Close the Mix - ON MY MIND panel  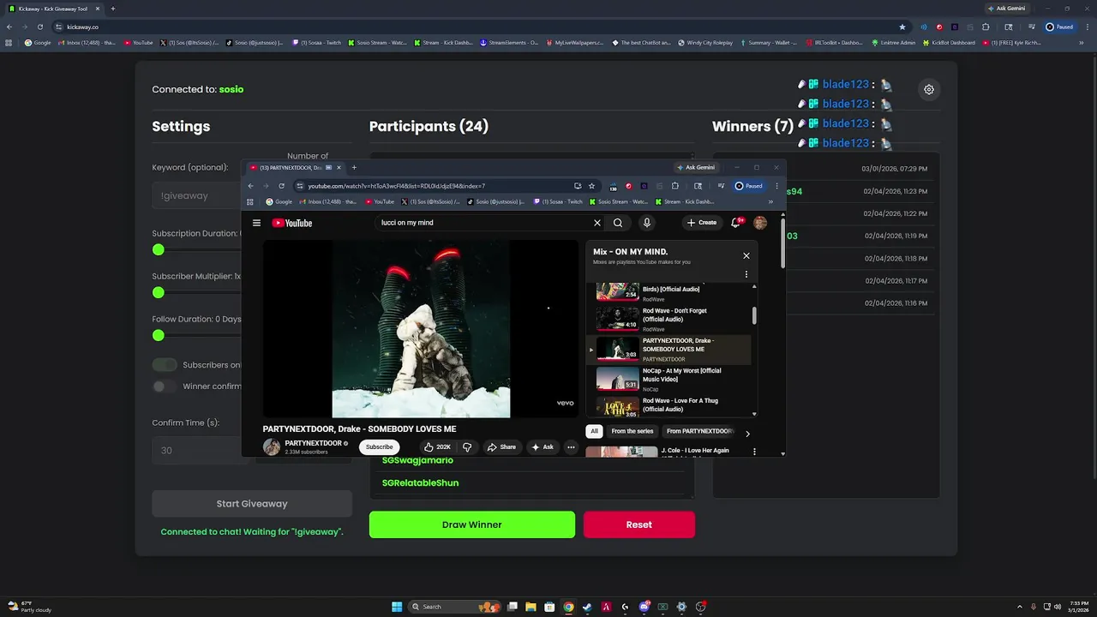[x=746, y=255]
